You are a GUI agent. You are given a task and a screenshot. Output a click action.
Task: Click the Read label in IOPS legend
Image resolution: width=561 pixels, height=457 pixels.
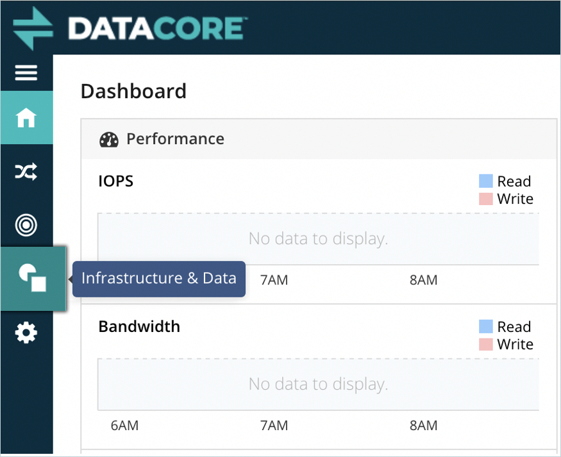514,181
